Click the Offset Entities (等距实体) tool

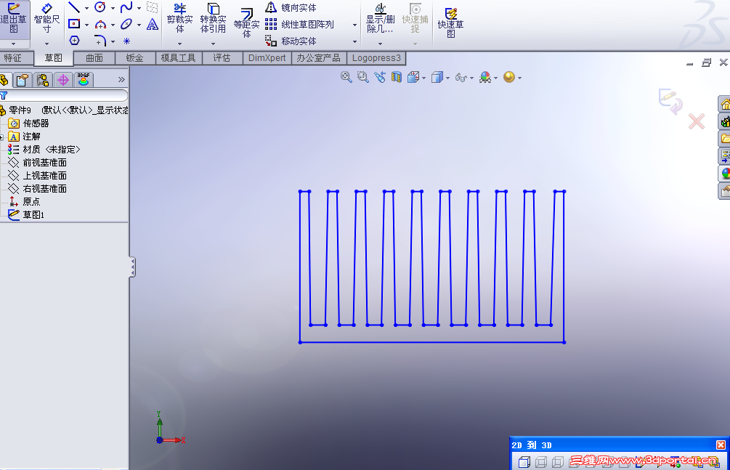[x=246, y=23]
